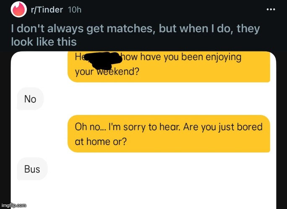Click the word 'weekend?' in first message
This screenshot has width=287, height=209.
pos(117,71)
